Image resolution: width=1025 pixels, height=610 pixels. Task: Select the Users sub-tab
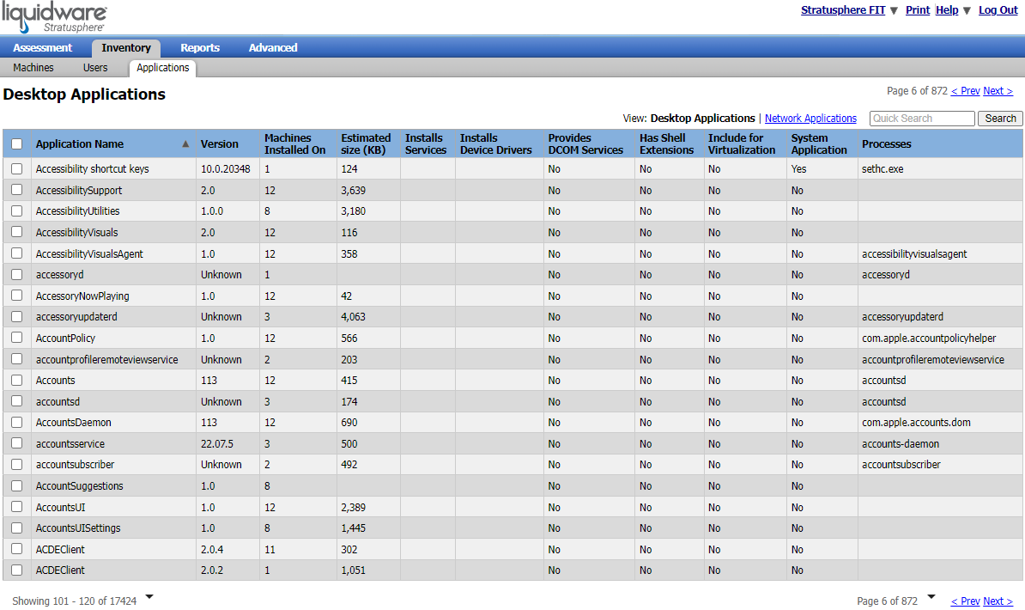(x=95, y=67)
